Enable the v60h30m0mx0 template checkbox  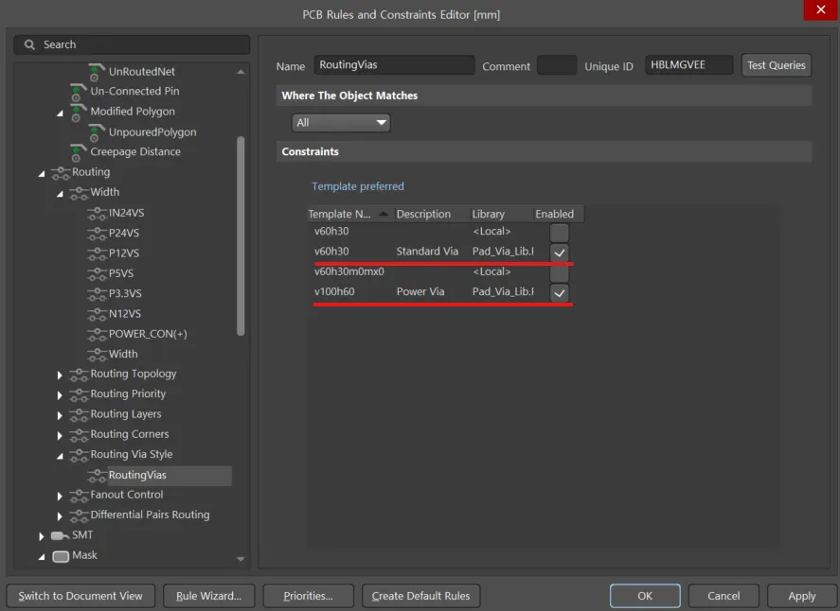560,272
